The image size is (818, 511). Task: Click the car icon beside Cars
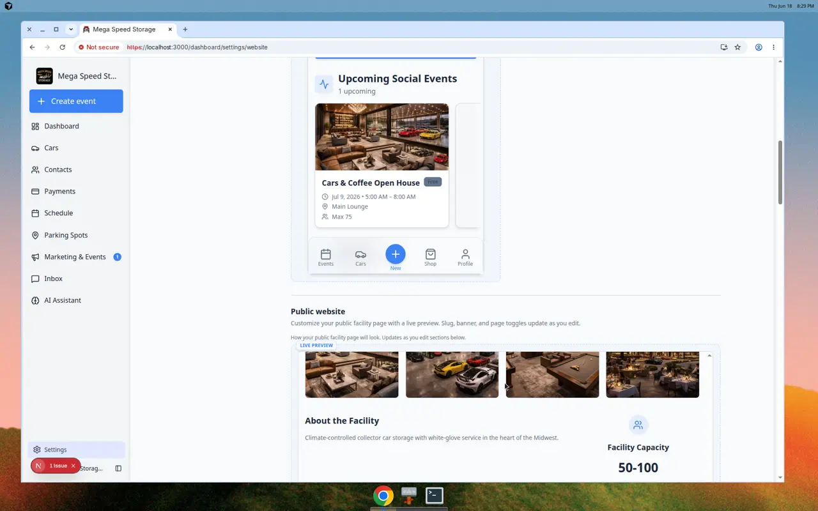pyautogui.click(x=35, y=148)
